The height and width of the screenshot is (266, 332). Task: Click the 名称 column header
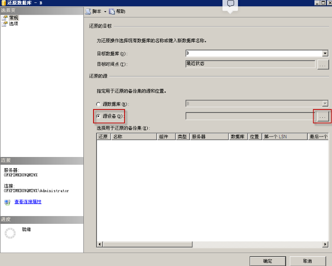click(x=134, y=137)
